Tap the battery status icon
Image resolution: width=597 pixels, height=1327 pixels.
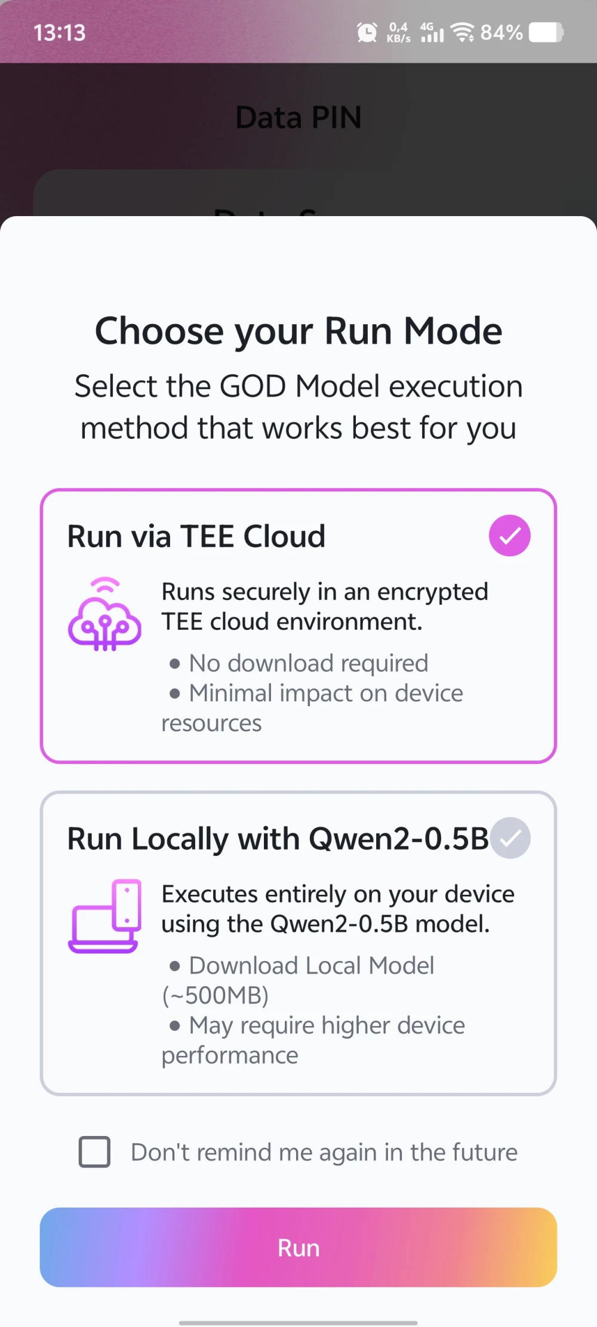point(546,32)
